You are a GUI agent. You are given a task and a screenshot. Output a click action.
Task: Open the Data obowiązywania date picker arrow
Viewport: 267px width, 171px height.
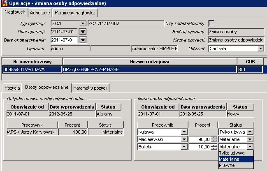(x=83, y=40)
